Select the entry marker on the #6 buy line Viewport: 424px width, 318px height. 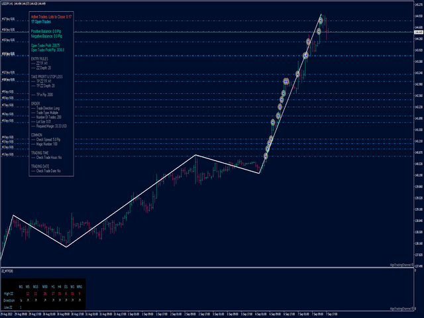pyautogui.click(x=278, y=116)
